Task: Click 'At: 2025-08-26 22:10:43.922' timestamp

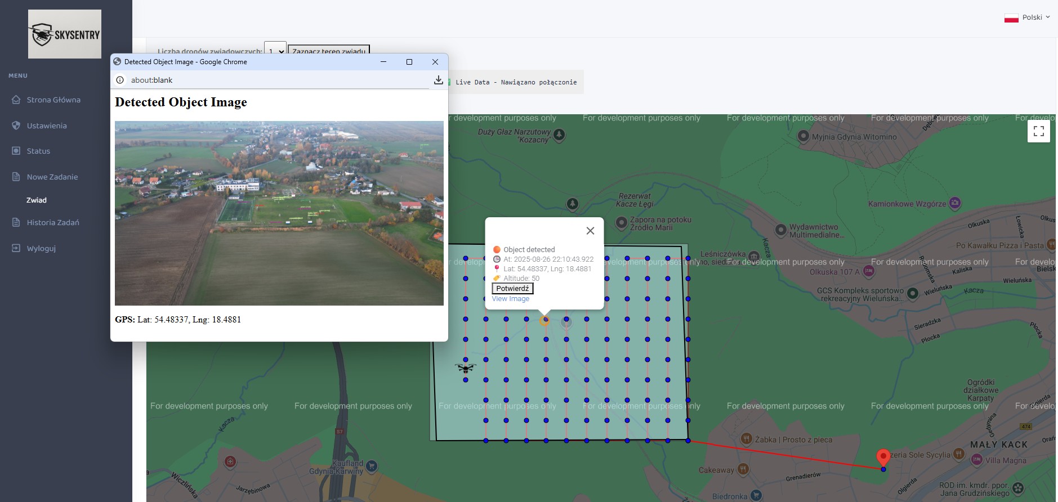Action: click(x=548, y=259)
